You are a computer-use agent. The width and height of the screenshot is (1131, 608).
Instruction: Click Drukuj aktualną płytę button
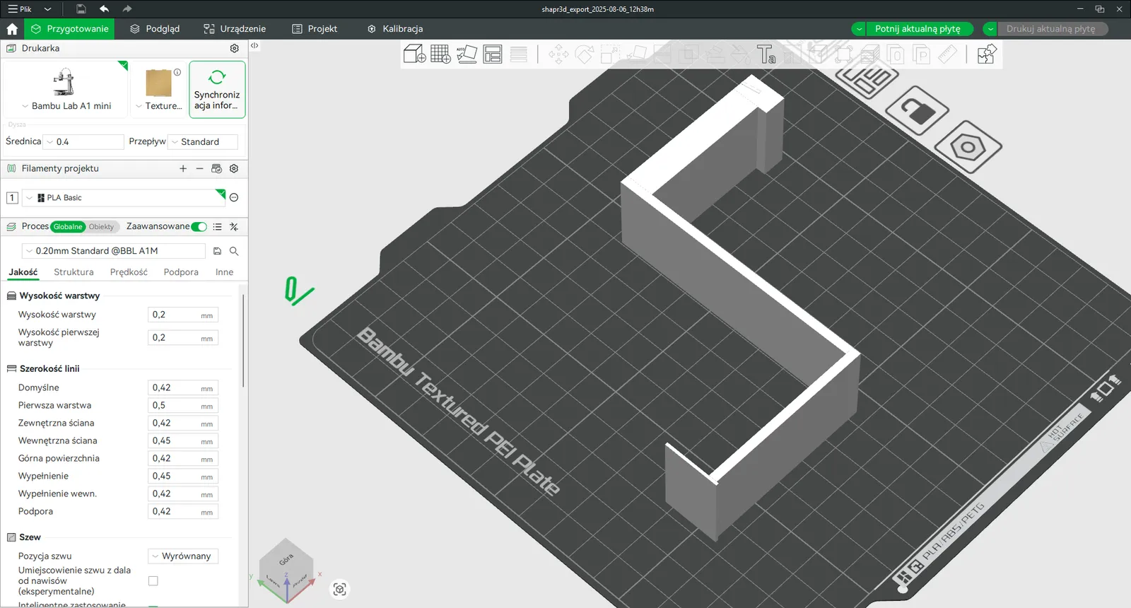[x=1052, y=29]
